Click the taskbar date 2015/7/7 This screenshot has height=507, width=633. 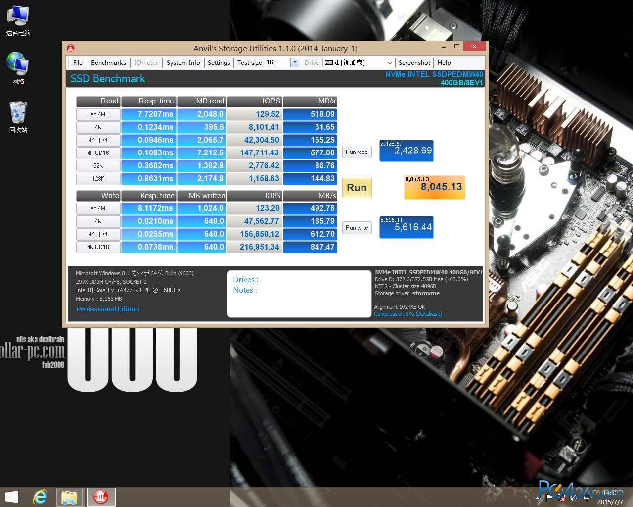tap(610, 502)
